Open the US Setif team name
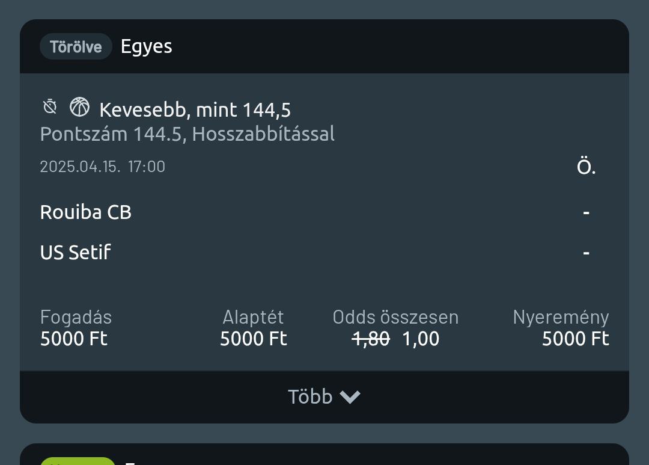649x465 pixels. pyautogui.click(x=75, y=252)
